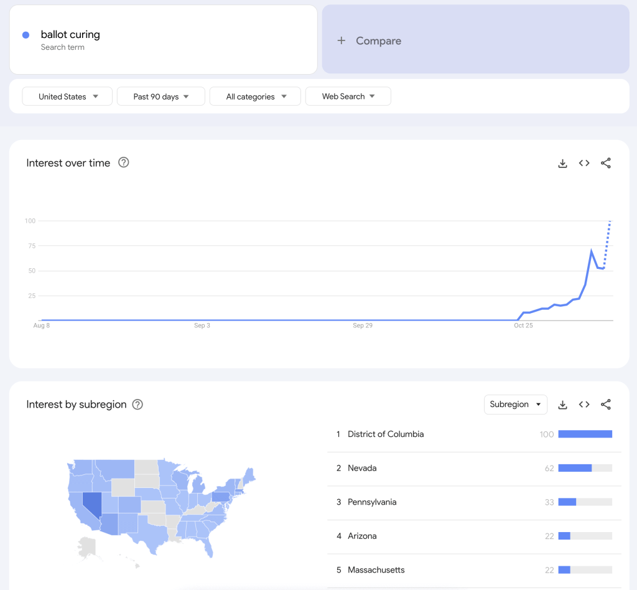This screenshot has width=637, height=590.
Task: Download the Interest by subregion data
Action: point(562,404)
